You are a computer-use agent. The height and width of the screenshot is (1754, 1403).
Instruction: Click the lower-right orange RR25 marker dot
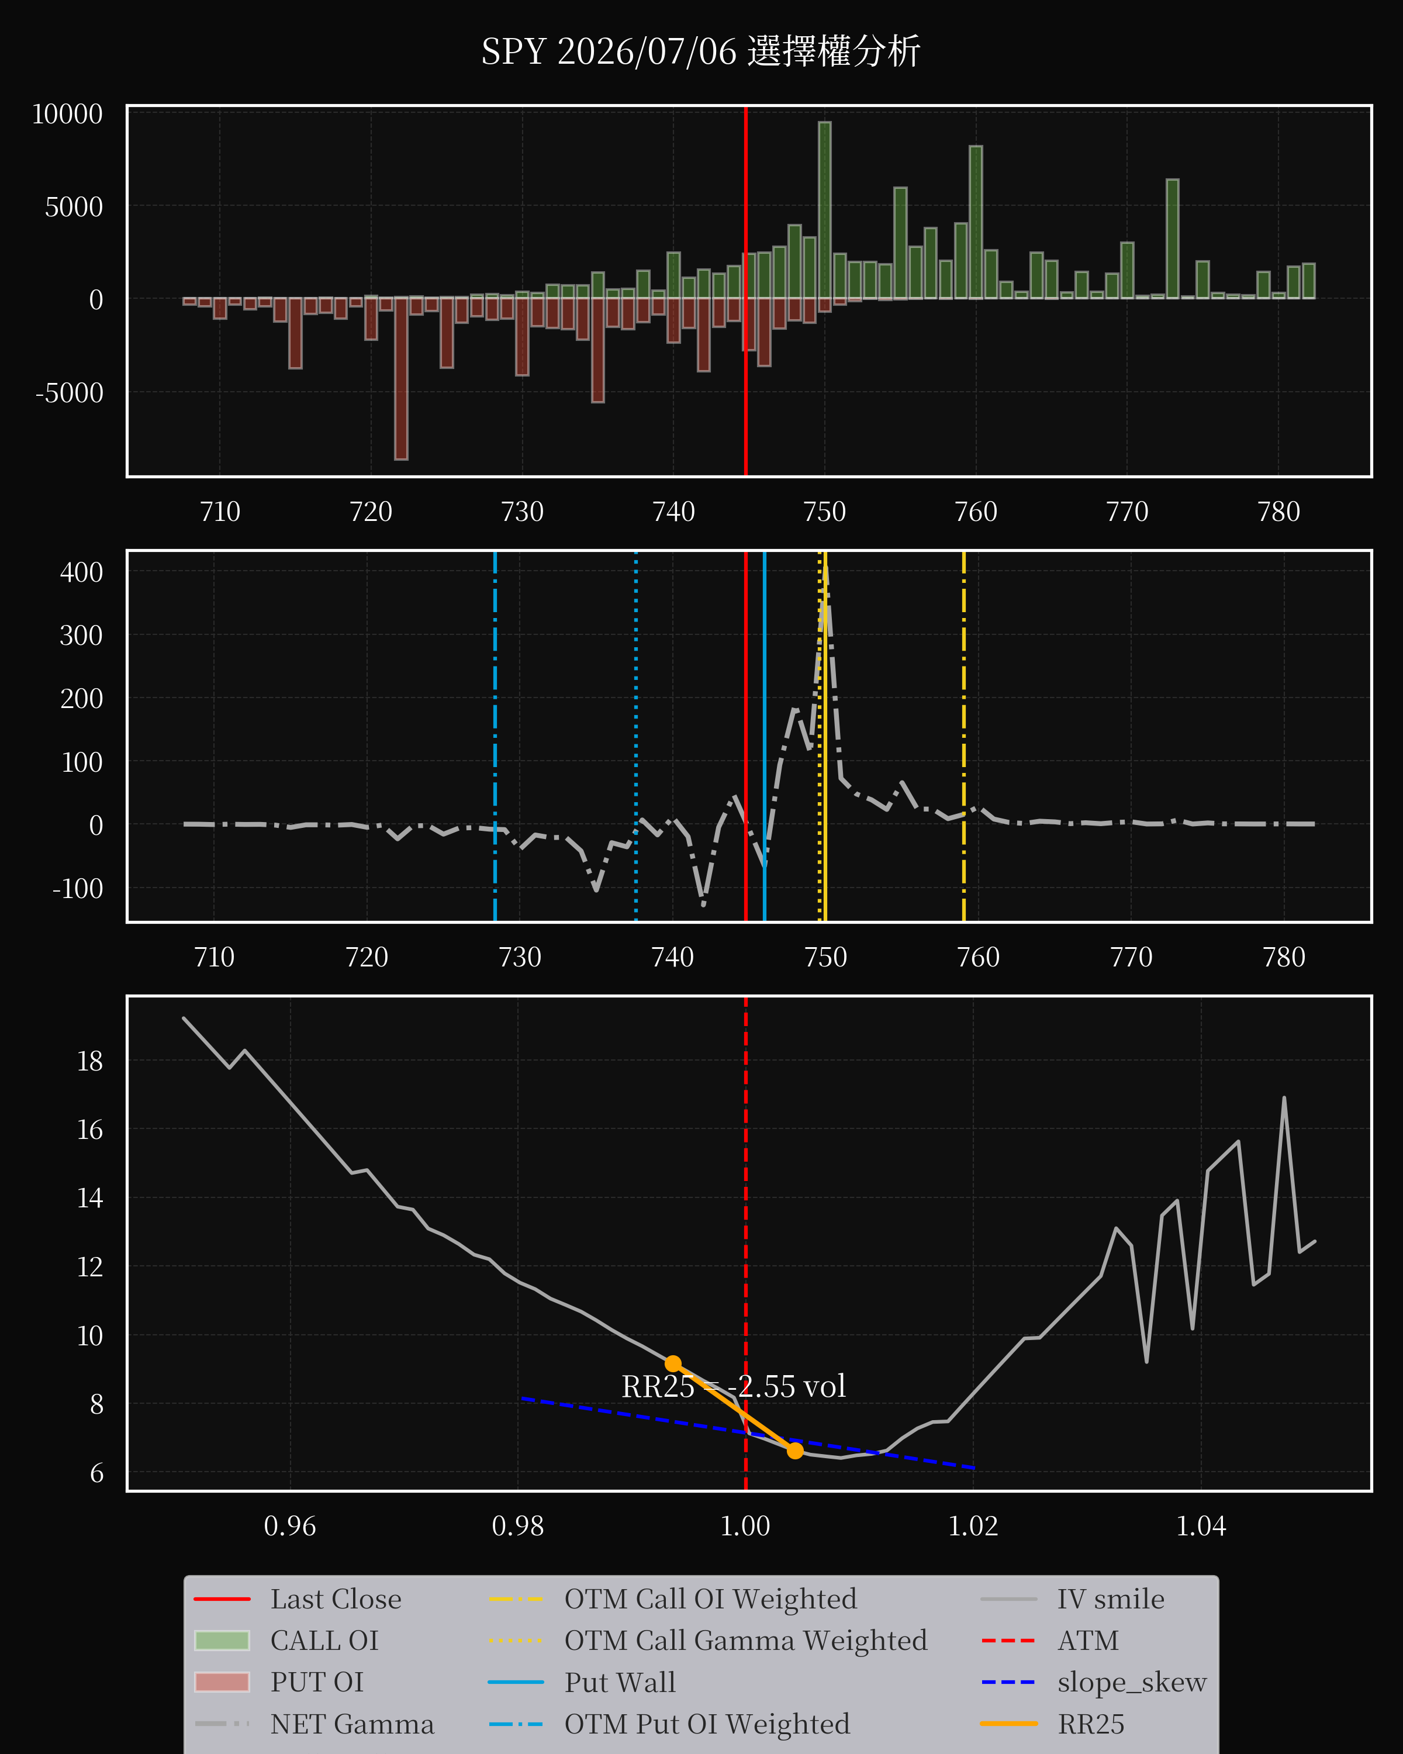coord(796,1451)
